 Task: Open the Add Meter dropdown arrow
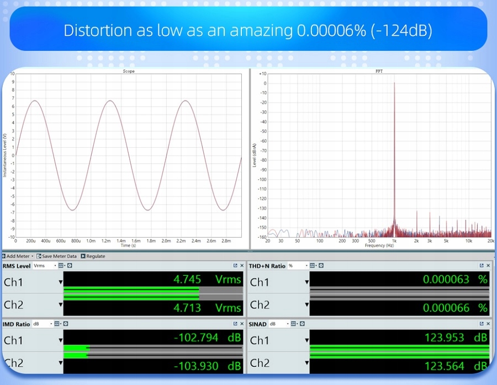(x=32, y=256)
